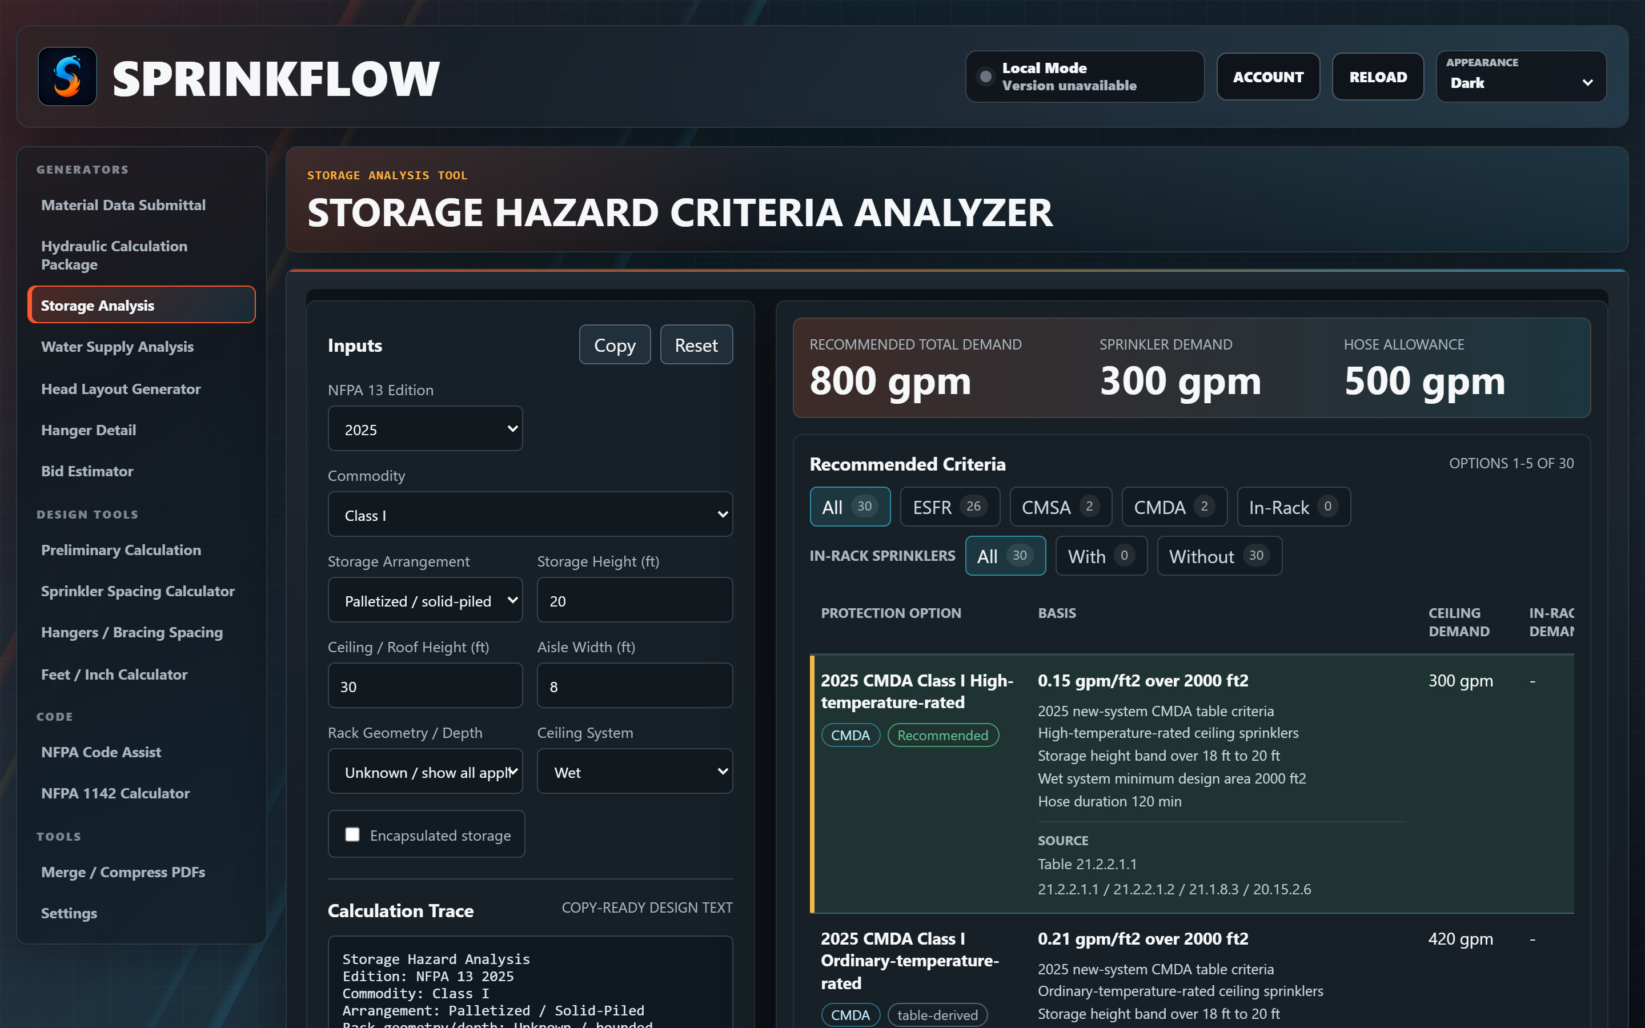The image size is (1645, 1028).
Task: Click 0.15 gpm/ft2 over 2000 ft2 basis
Action: pyautogui.click(x=1143, y=680)
